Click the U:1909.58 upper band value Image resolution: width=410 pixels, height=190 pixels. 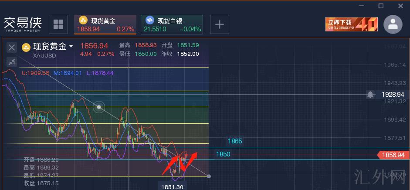tap(35, 73)
